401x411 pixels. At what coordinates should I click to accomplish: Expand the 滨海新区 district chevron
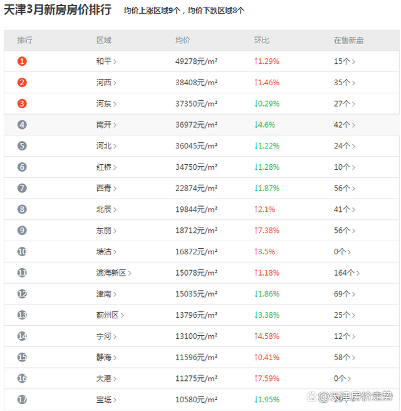[x=130, y=273]
